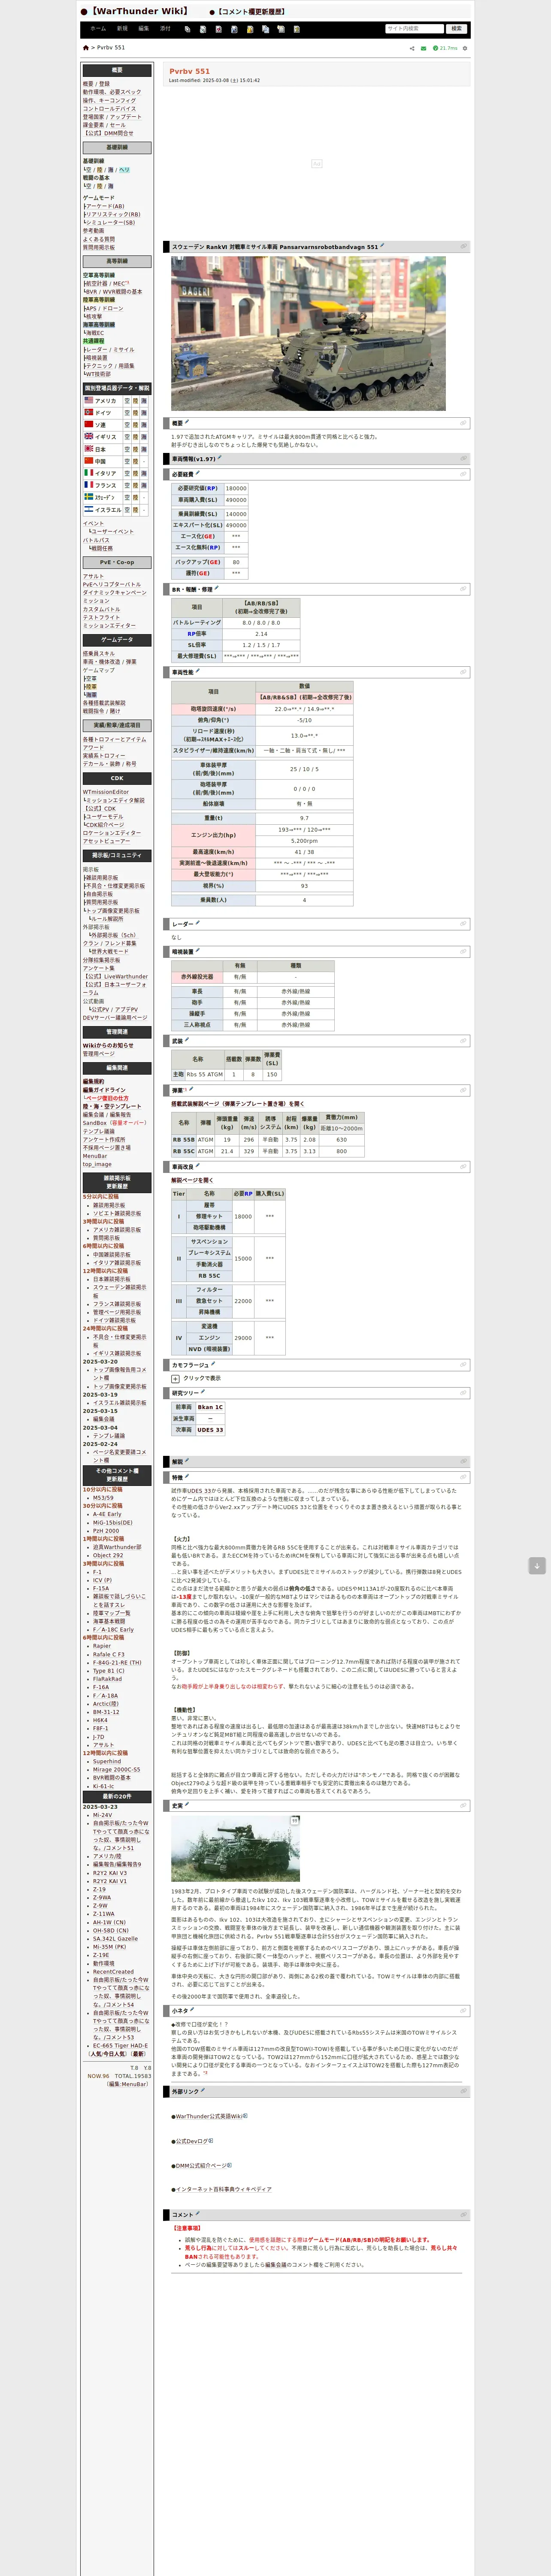Open the Object 292 comment history link
The height and width of the screenshot is (2576, 551).
pos(109,1555)
